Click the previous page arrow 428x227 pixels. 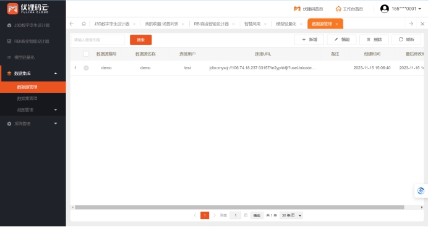pos(195,215)
